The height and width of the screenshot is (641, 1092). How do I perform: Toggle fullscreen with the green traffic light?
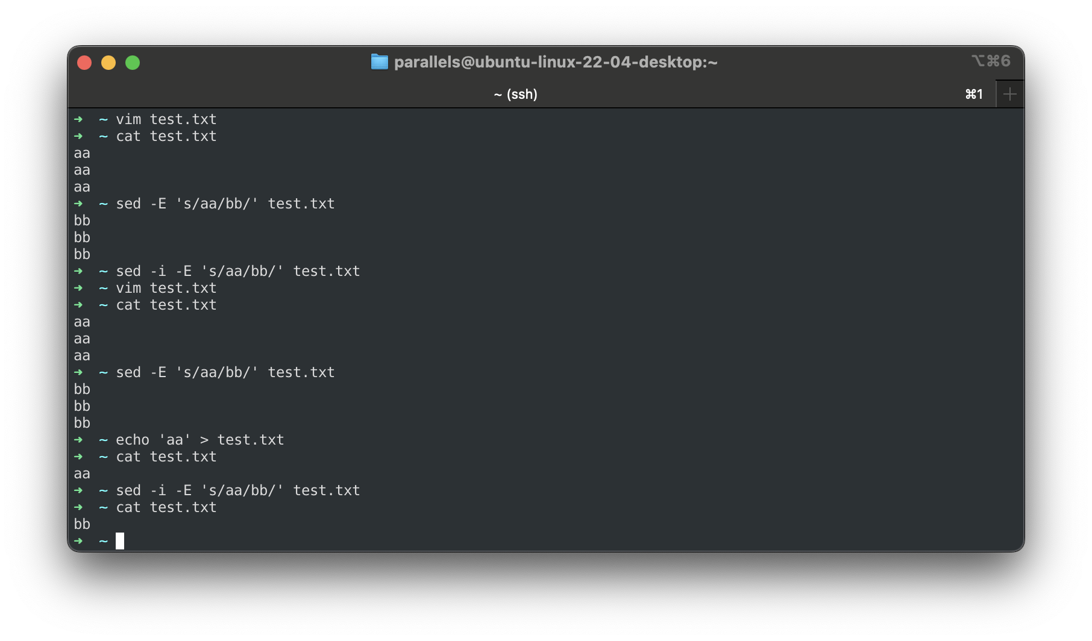132,62
